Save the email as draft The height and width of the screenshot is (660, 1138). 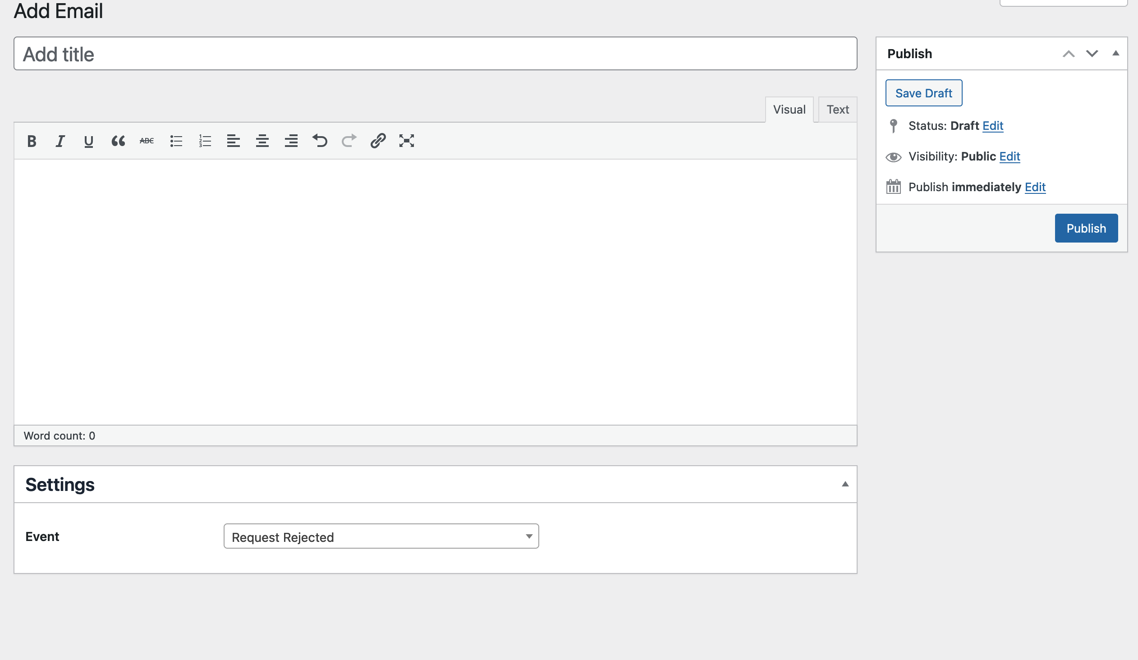point(923,93)
